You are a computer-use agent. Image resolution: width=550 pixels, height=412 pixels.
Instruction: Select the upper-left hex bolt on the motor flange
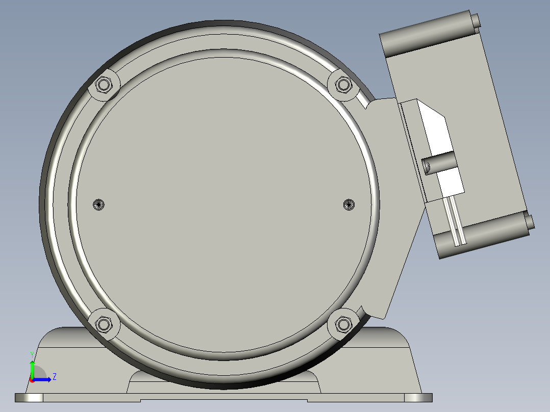coord(103,85)
